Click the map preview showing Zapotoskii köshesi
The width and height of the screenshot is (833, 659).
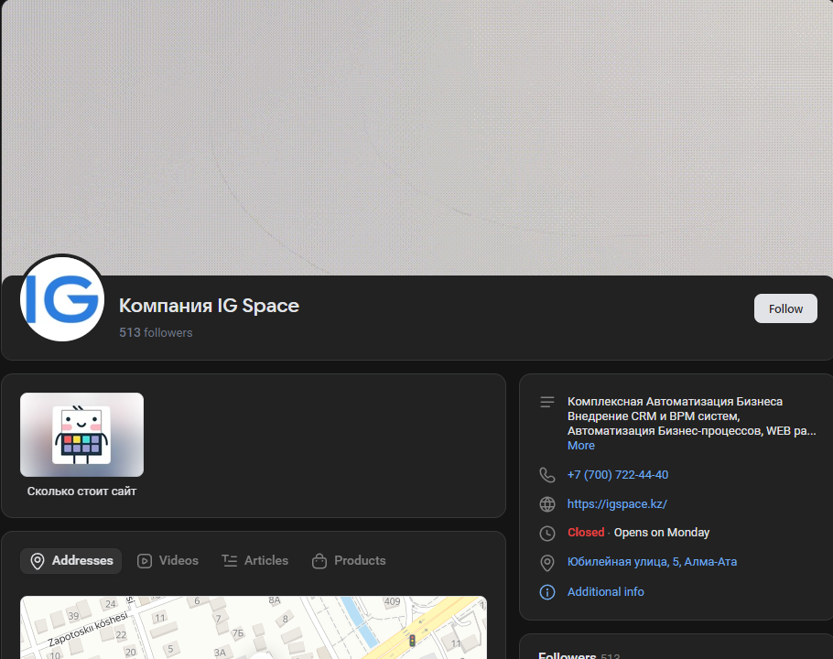254,628
